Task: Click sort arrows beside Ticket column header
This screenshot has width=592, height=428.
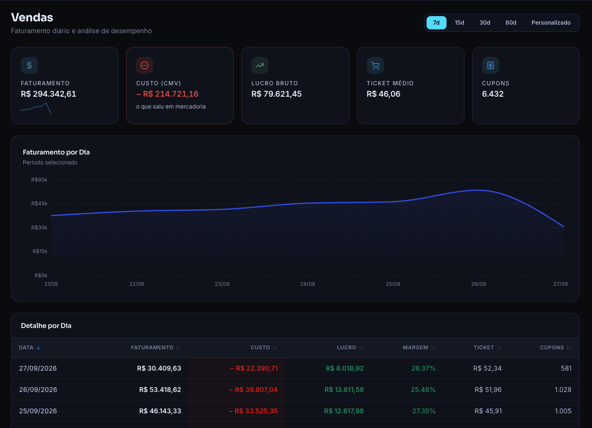Action: pyautogui.click(x=499, y=348)
